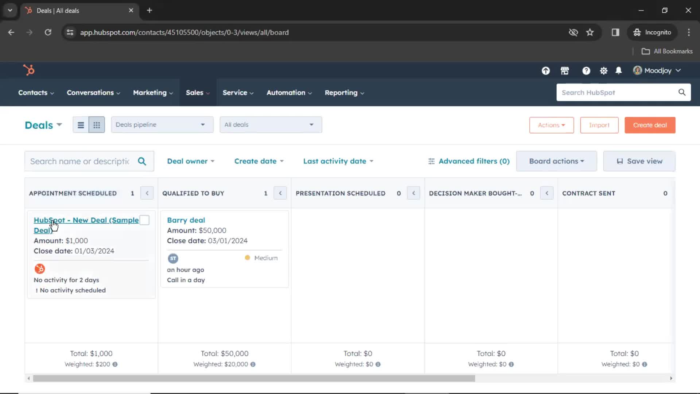Click the Incognito profile button
The height and width of the screenshot is (394, 700).
tap(652, 32)
